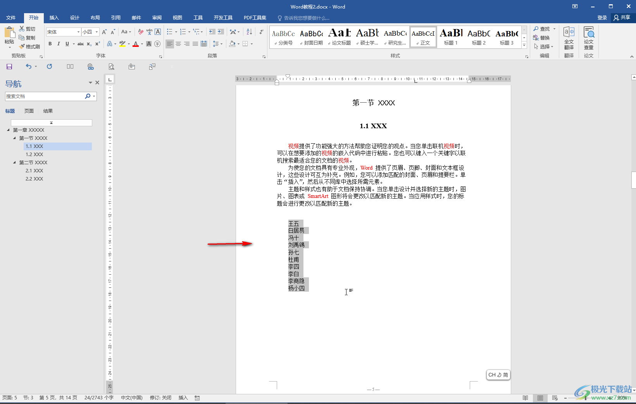Switch to the 插入 ribbon tab
The height and width of the screenshot is (404, 636).
click(x=54, y=18)
